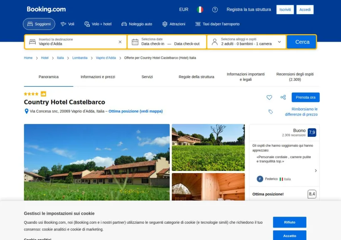Screen dimensions: 341x240
Task: Switch to Informazioni e prezzi tab
Action: [x=98, y=77]
